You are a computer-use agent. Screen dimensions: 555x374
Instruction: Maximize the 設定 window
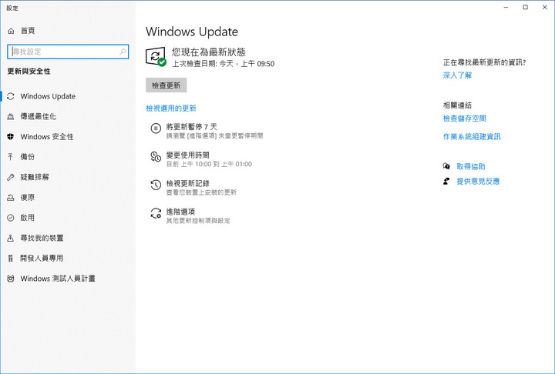point(525,7)
